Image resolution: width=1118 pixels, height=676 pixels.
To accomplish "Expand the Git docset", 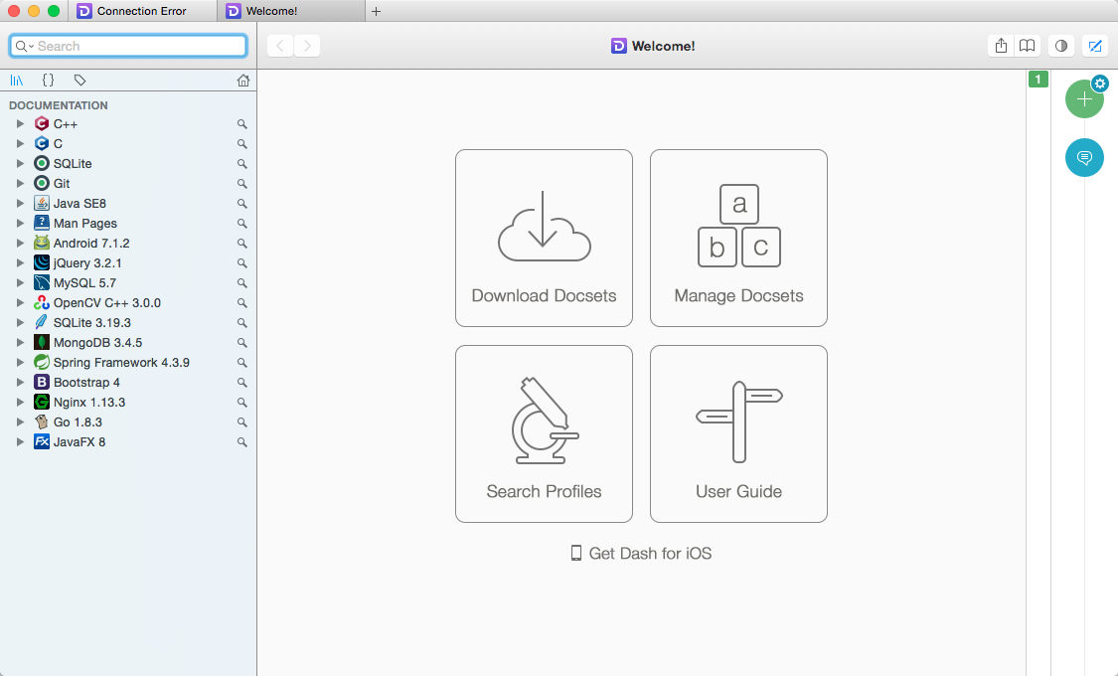I will tap(20, 184).
